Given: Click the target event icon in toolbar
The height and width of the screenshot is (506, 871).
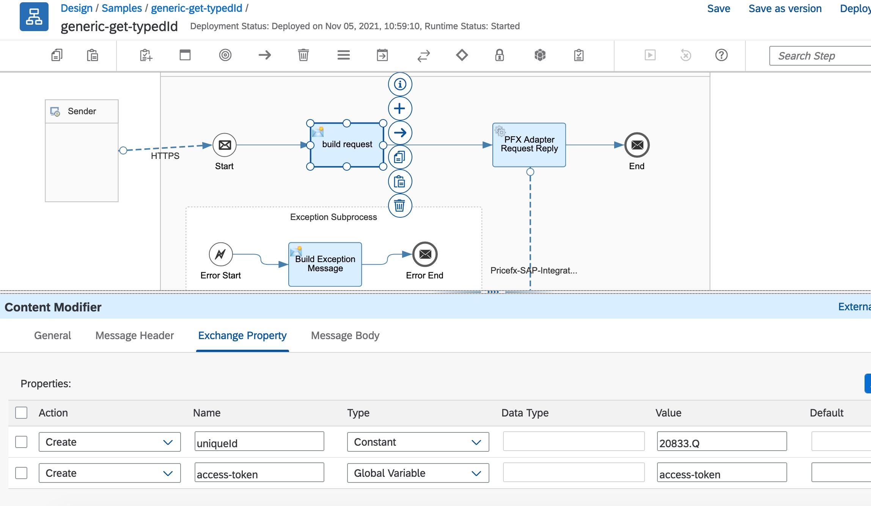Looking at the screenshot, I should 225,55.
